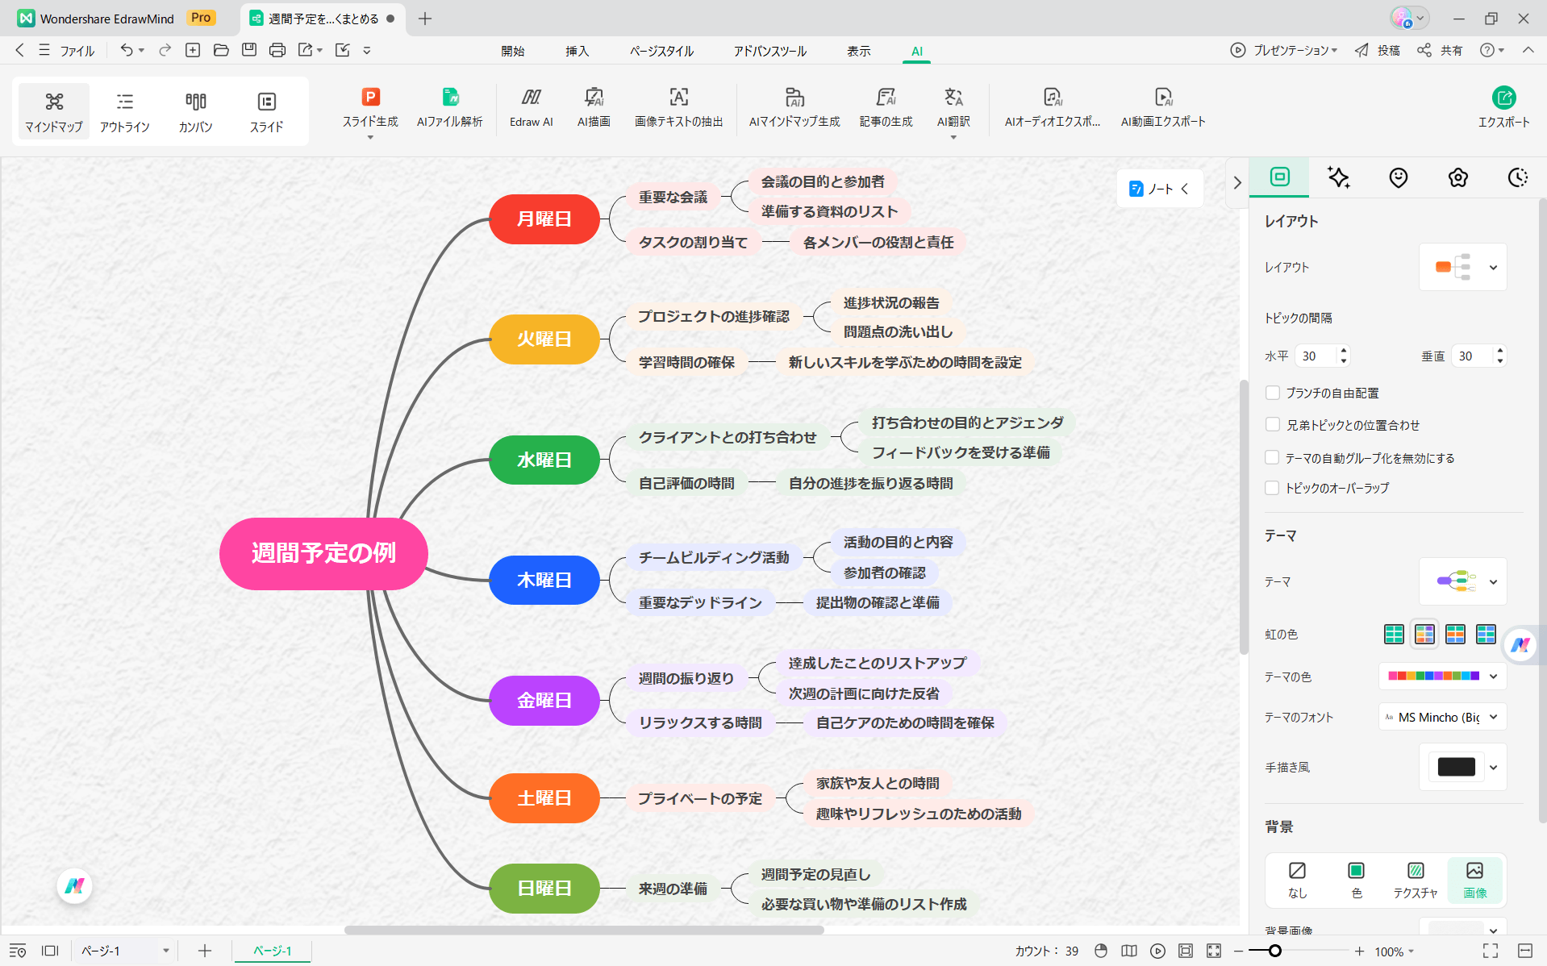Select first 虹の色 rainbow style

[x=1394, y=635]
